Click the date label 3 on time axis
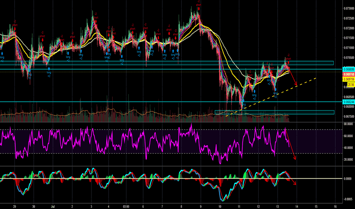Image resolution: width=355 pixels, height=209 pixels. tap(91, 206)
